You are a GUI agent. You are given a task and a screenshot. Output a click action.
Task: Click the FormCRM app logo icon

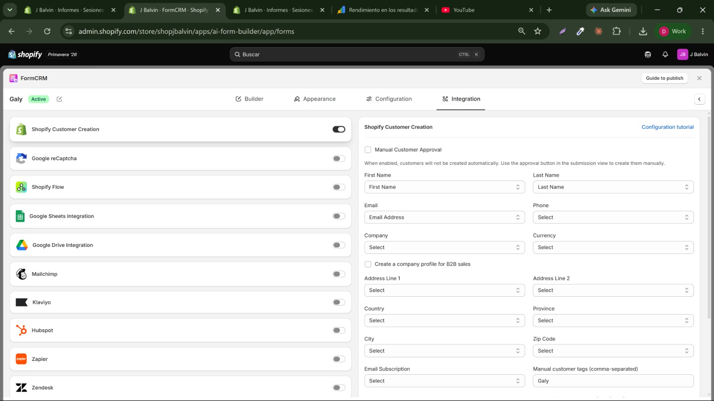13,78
